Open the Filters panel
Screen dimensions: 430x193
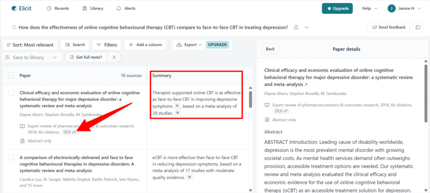[x=107, y=45]
